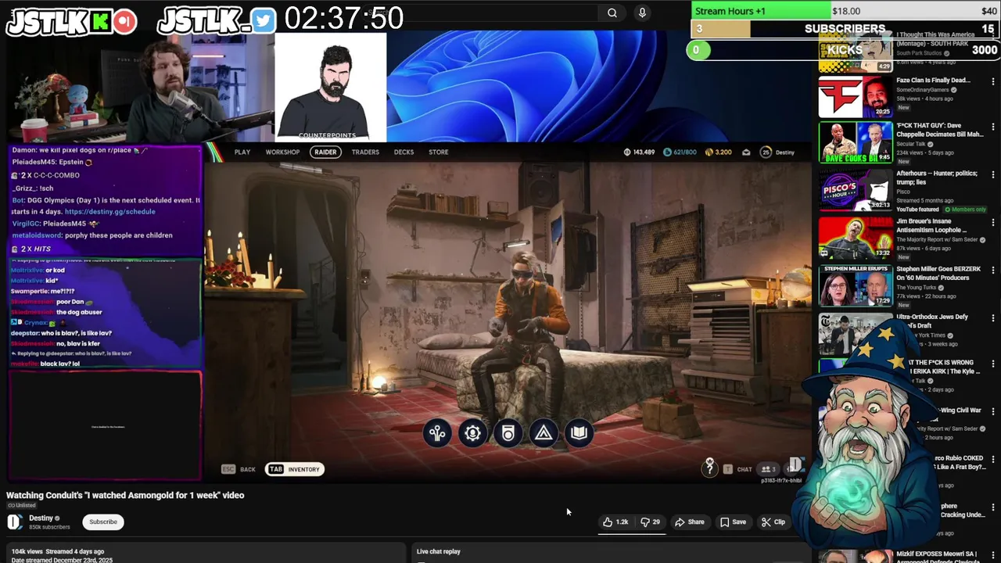
Task: Click the ESC Back button
Action: [x=239, y=469]
